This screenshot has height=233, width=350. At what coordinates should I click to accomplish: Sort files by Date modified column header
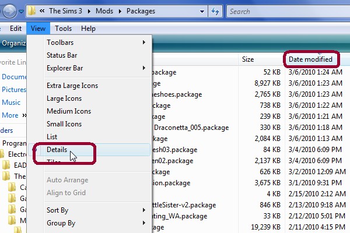310,59
